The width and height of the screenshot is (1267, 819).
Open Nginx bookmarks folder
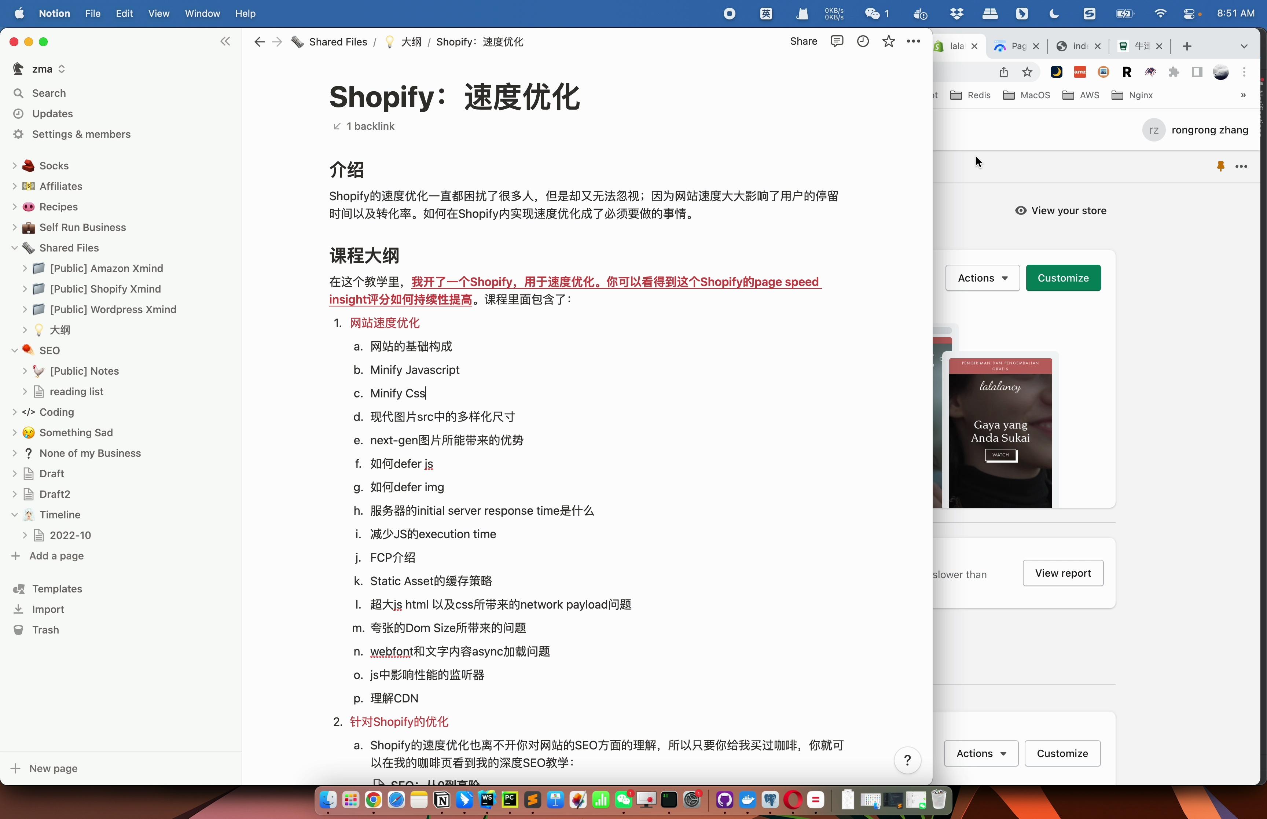pyautogui.click(x=1132, y=95)
